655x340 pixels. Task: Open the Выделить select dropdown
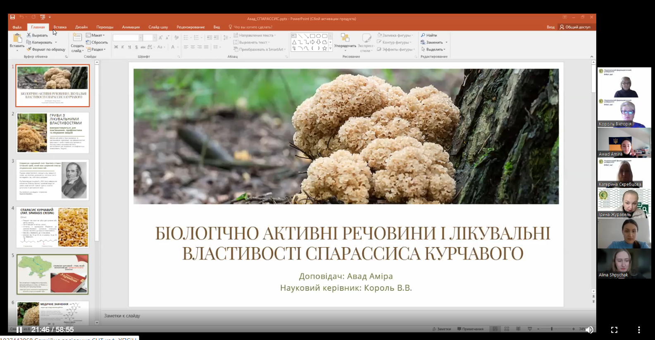point(433,49)
